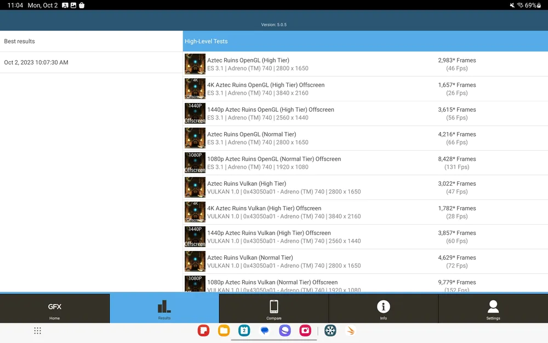Click the 1440p Aztec Ruins OpenGL Offscreen thumbnail
The width and height of the screenshot is (548, 343).
(x=195, y=113)
